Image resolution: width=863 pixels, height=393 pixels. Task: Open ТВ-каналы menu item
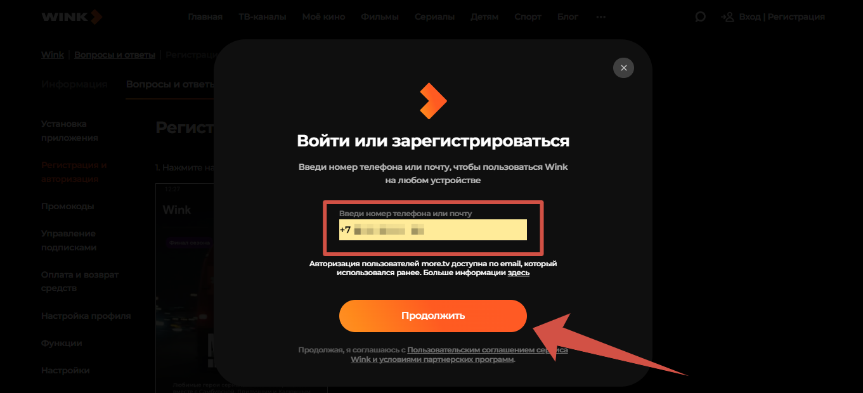(x=263, y=17)
